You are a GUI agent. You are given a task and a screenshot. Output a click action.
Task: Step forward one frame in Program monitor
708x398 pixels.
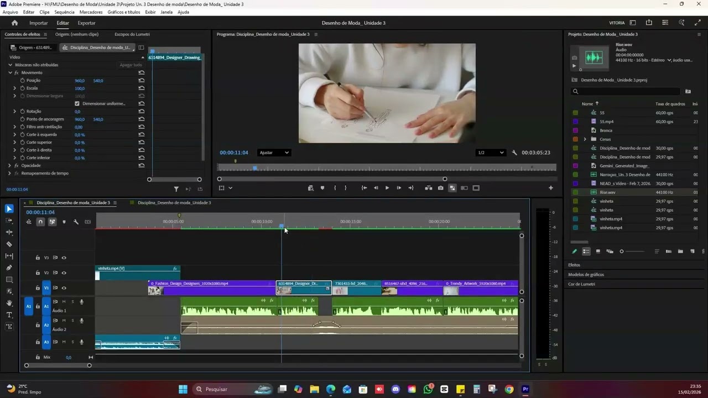[398, 188]
